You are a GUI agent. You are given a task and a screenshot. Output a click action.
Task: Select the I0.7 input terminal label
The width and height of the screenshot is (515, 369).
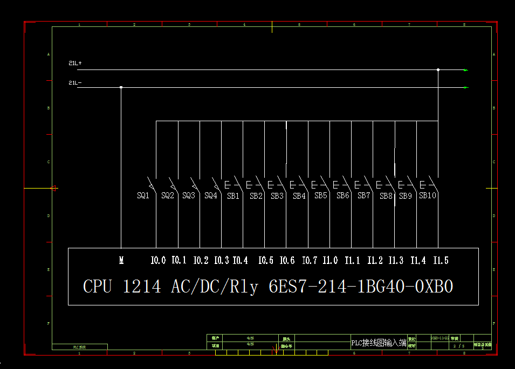310,260
